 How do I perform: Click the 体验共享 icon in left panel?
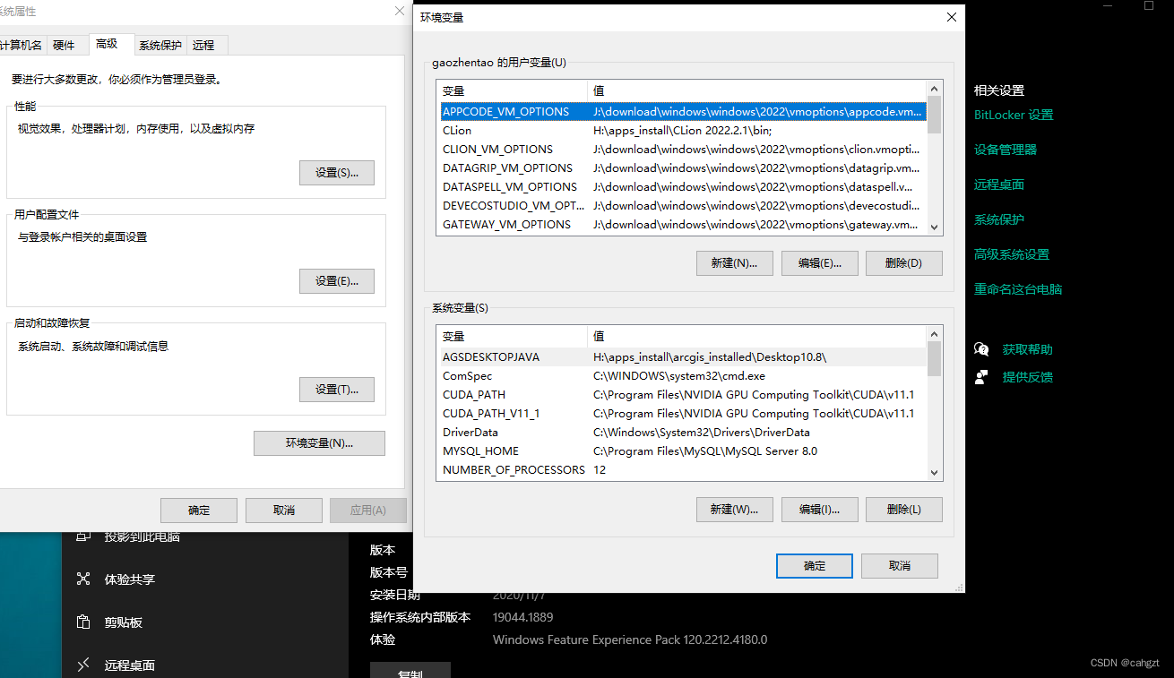(82, 580)
